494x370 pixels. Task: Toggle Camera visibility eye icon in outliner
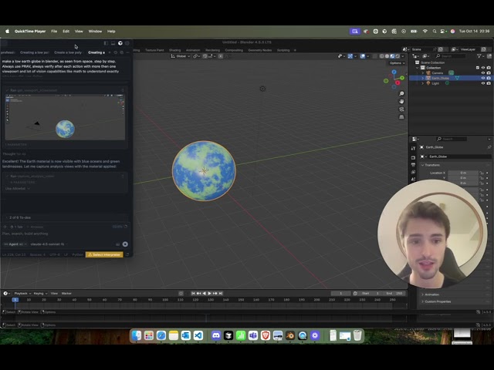point(483,72)
